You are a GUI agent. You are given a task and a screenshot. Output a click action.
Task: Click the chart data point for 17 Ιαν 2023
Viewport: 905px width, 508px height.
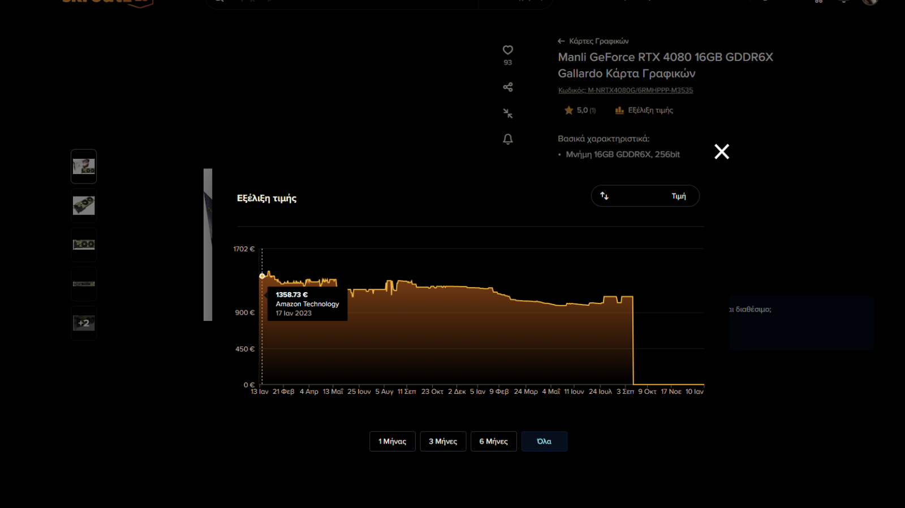coord(262,276)
